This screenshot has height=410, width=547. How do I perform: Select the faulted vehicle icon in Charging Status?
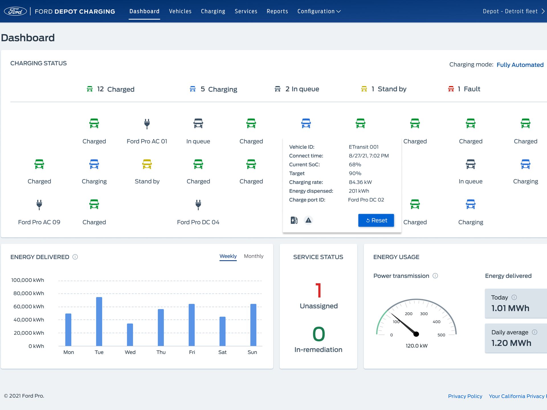pyautogui.click(x=451, y=89)
